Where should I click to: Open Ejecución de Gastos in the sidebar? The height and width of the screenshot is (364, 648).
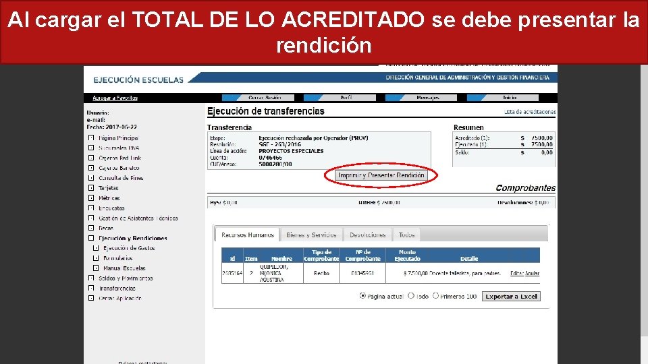click(129, 248)
